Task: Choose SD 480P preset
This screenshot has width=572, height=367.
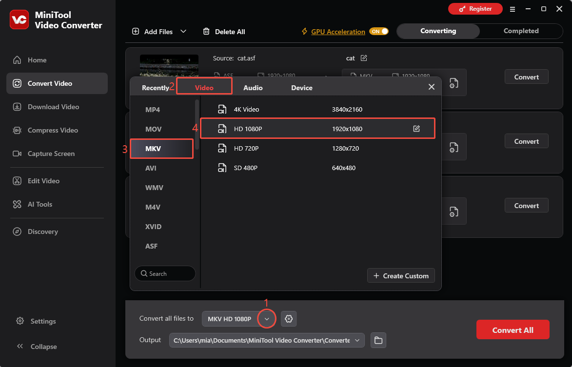Action: coord(318,168)
